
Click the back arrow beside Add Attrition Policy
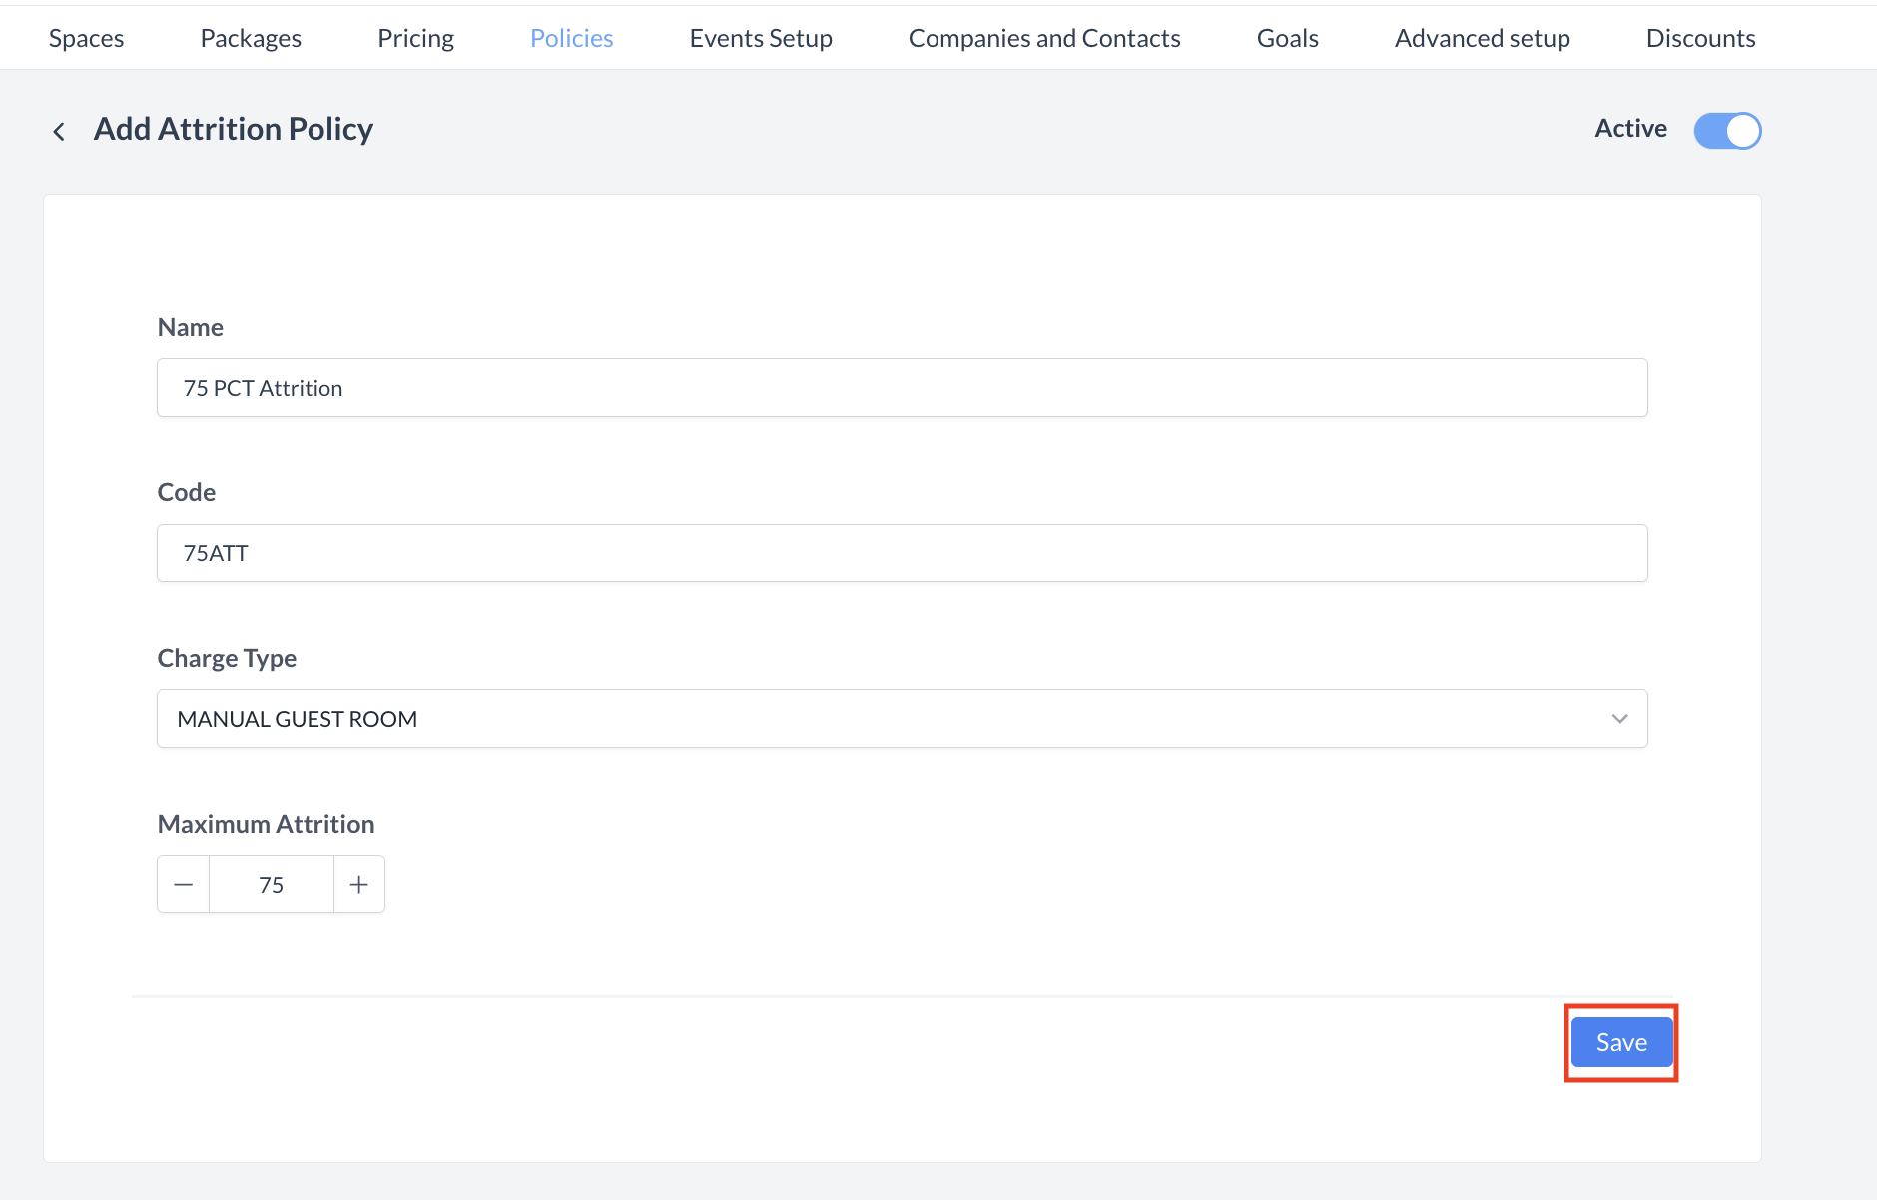coord(59,131)
